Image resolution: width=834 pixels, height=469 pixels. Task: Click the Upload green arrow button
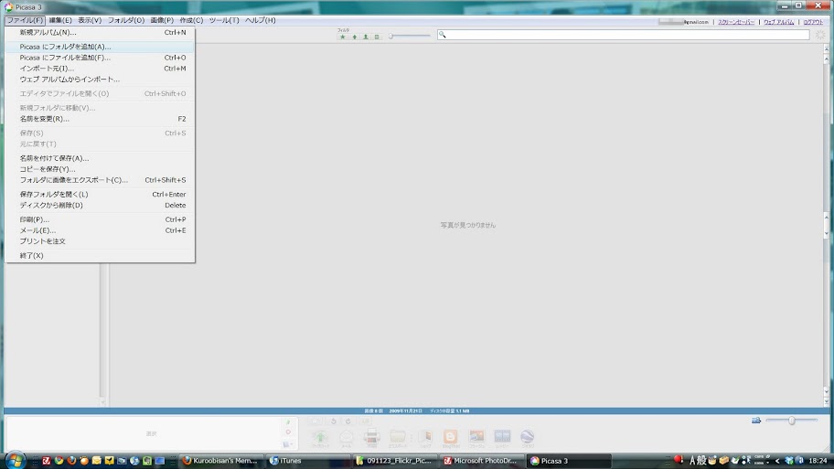pyautogui.click(x=320, y=438)
